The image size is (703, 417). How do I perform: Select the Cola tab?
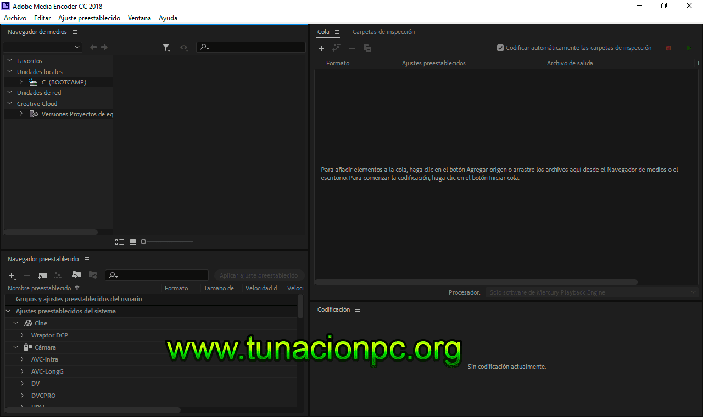[x=323, y=32]
